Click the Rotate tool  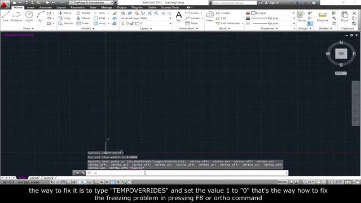[83, 13]
